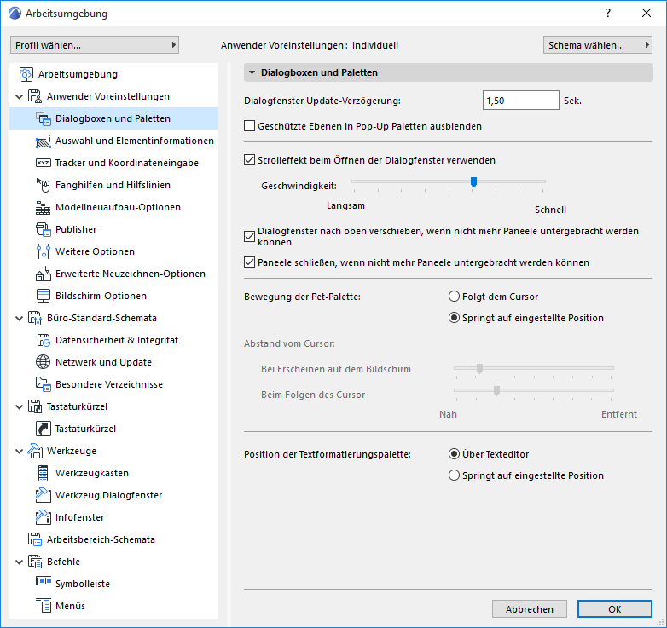Click the Bei Erscheinen auf dem Bildschirm slider
Image resolution: width=667 pixels, height=628 pixels.
pyautogui.click(x=533, y=368)
